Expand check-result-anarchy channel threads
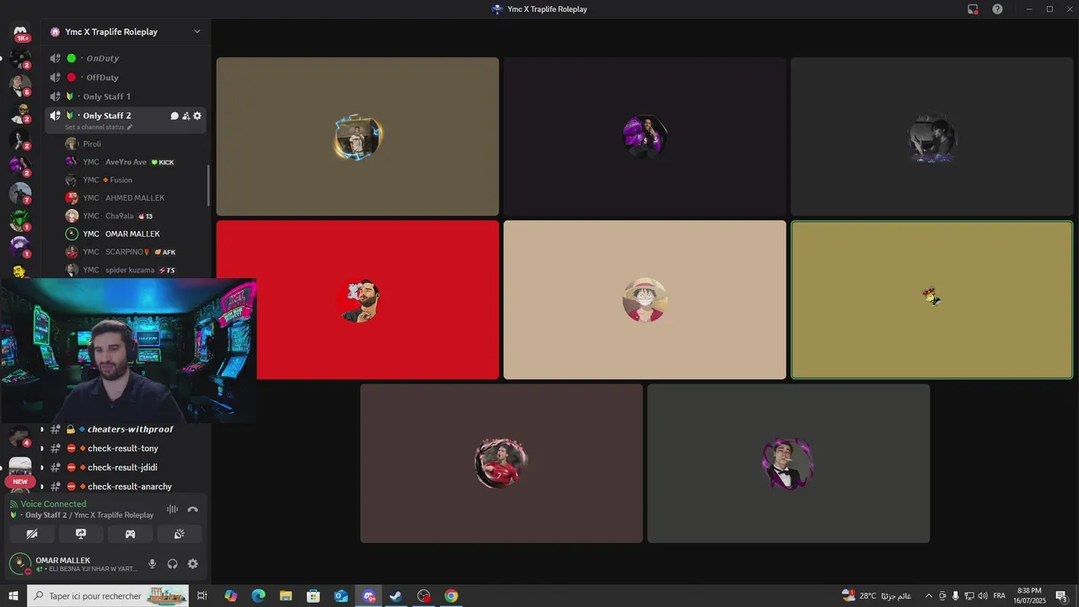Image resolution: width=1079 pixels, height=607 pixels. [x=41, y=486]
